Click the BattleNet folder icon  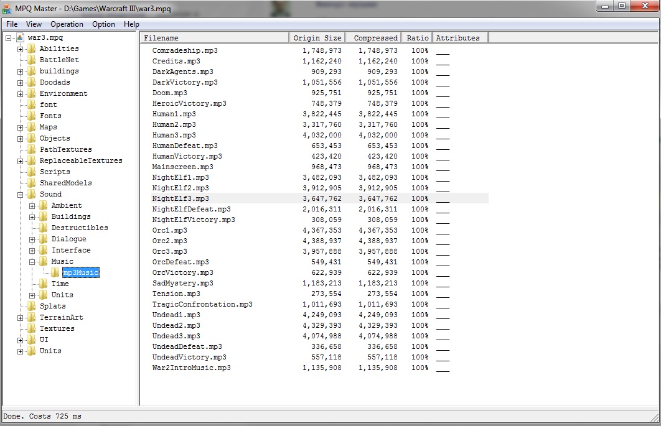pos(32,60)
